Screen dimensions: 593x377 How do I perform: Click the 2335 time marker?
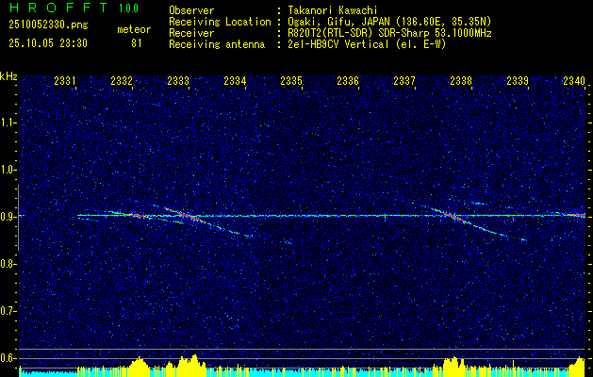(x=290, y=81)
